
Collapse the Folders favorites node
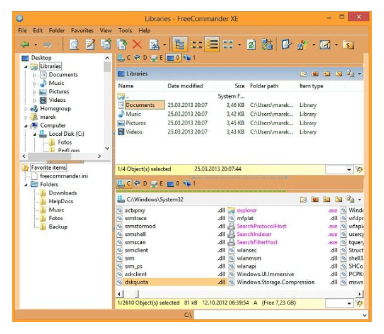[26, 185]
